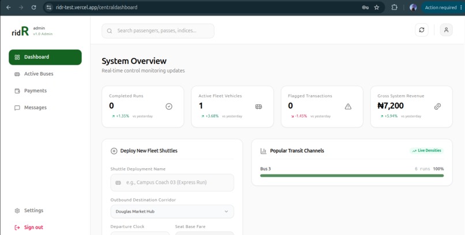Click the Dashboard grid icon
This screenshot has height=235, width=465.
(17, 57)
